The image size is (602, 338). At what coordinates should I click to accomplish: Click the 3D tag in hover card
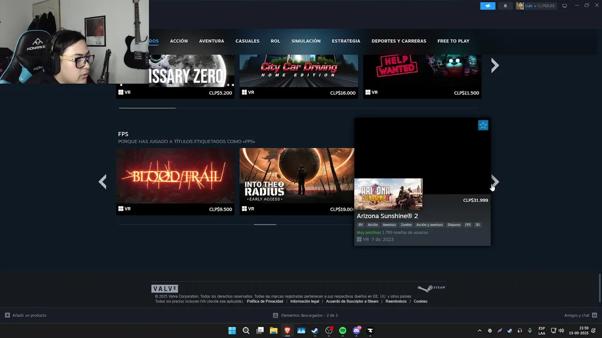point(477,225)
